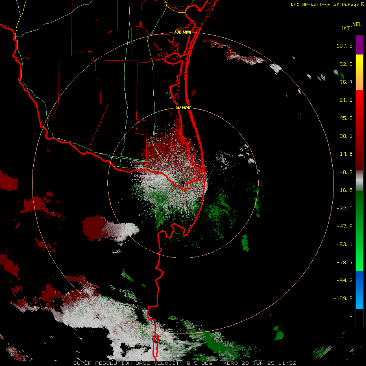This screenshot has height=366, width=366.
Task: Click the -16.5 velocity scale value
Action: [344, 190]
